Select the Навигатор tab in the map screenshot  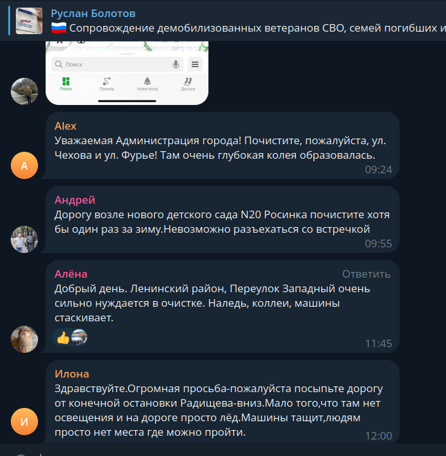tap(147, 84)
